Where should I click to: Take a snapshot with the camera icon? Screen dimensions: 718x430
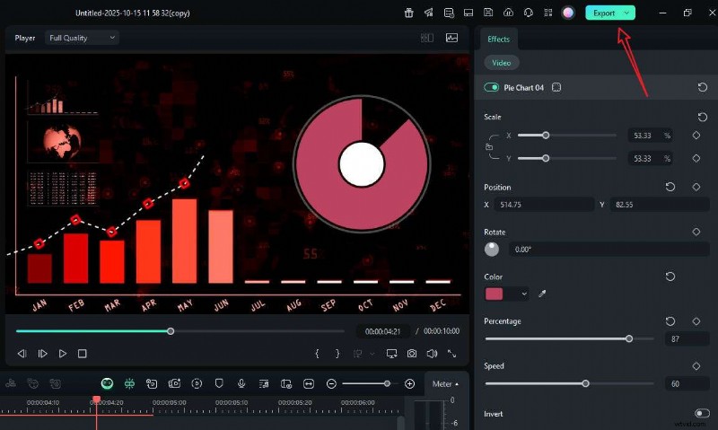(x=412, y=354)
